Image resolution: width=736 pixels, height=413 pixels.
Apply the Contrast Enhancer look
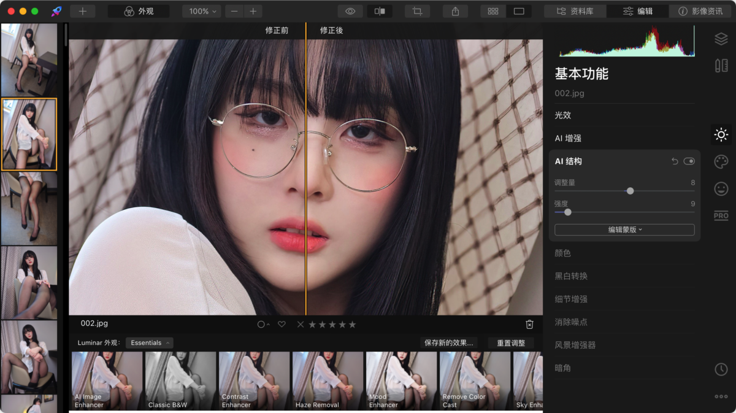click(x=254, y=380)
